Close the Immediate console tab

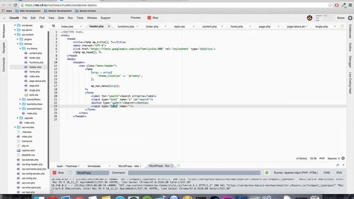(110, 166)
